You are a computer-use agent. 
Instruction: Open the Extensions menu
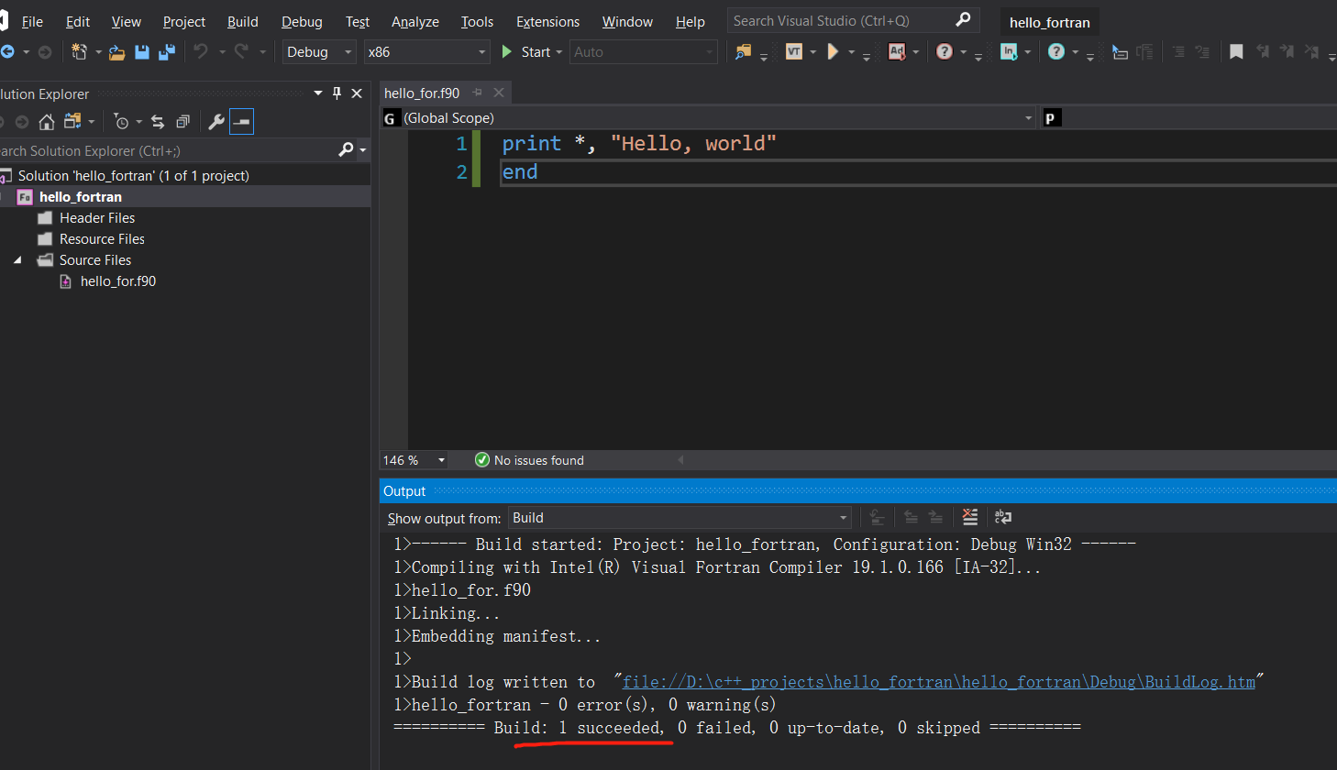pos(547,22)
